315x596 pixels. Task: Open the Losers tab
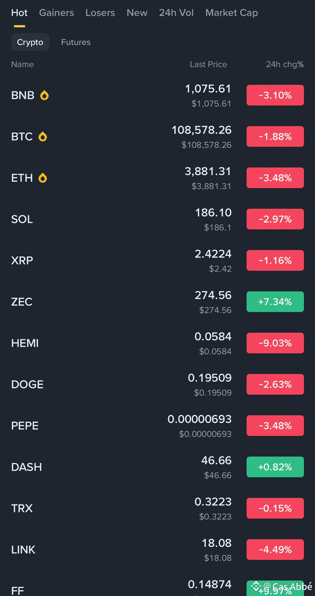[100, 13]
